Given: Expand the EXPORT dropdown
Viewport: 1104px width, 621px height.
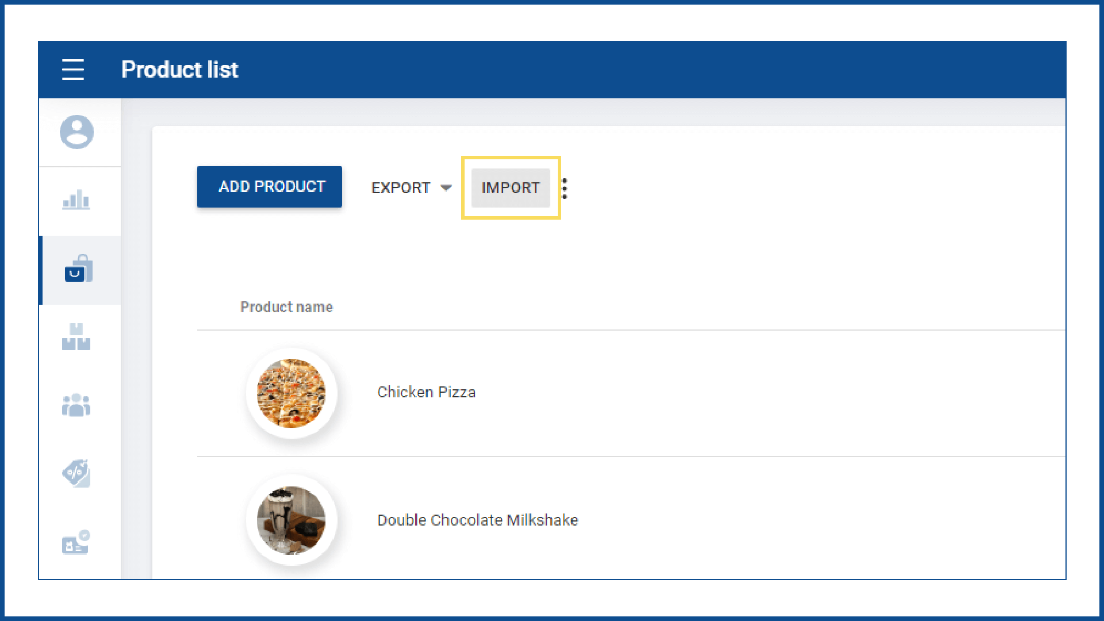Looking at the screenshot, I should [x=411, y=188].
